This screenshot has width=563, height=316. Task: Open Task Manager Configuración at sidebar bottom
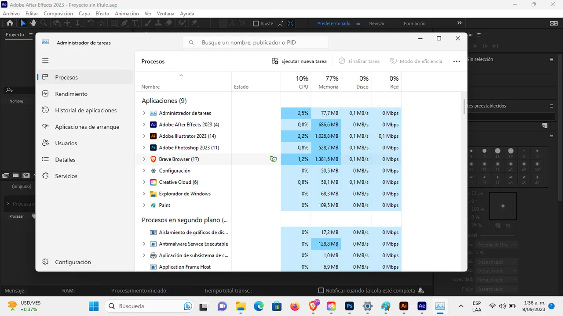85,262
